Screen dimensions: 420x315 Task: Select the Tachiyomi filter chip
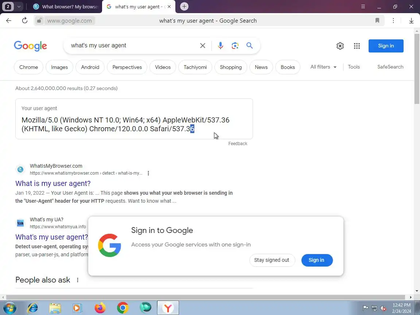click(x=195, y=67)
